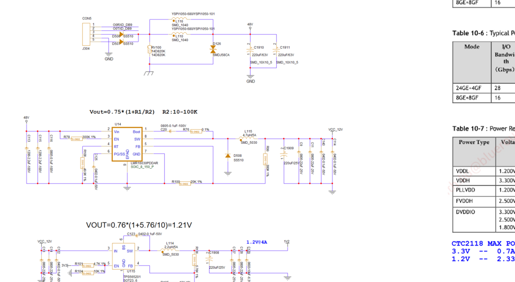Select the 1.2V@4A blue annotation
Viewport: 515px width, 282px height.
click(257, 242)
